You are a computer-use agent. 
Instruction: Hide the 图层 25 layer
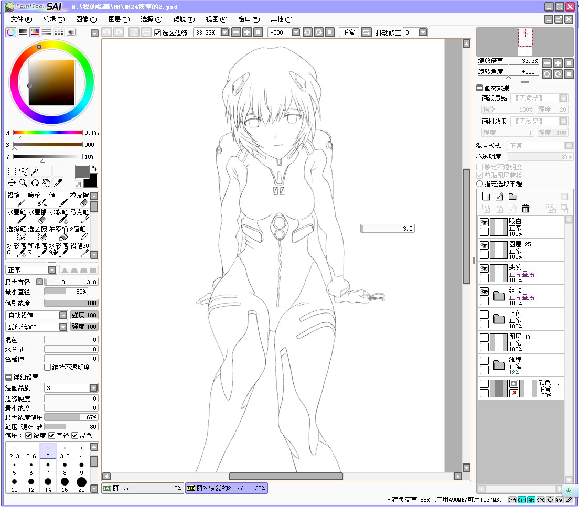coord(484,245)
